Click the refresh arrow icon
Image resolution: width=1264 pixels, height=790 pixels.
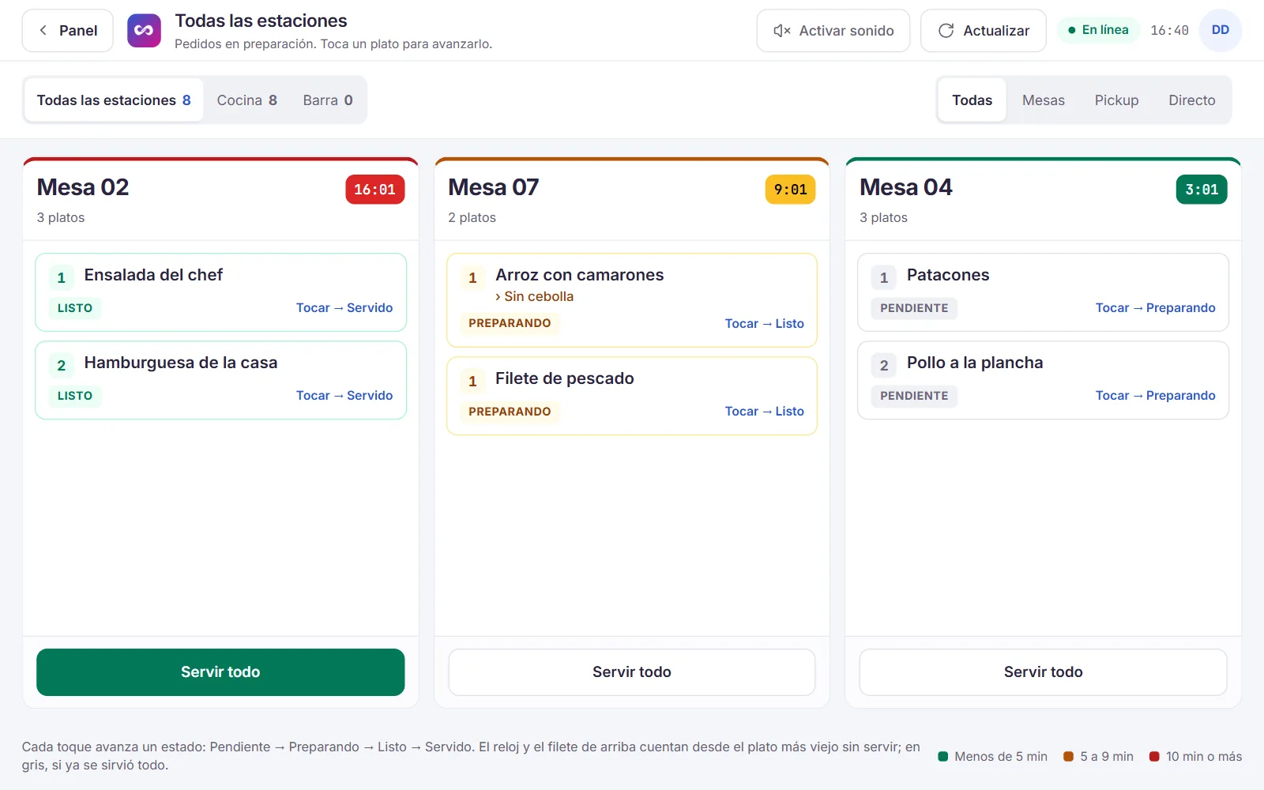[946, 31]
